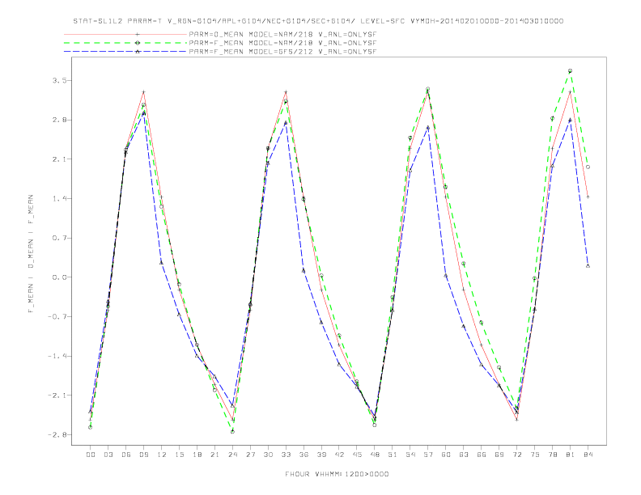Click y-axis tick label 3.5

pos(59,80)
